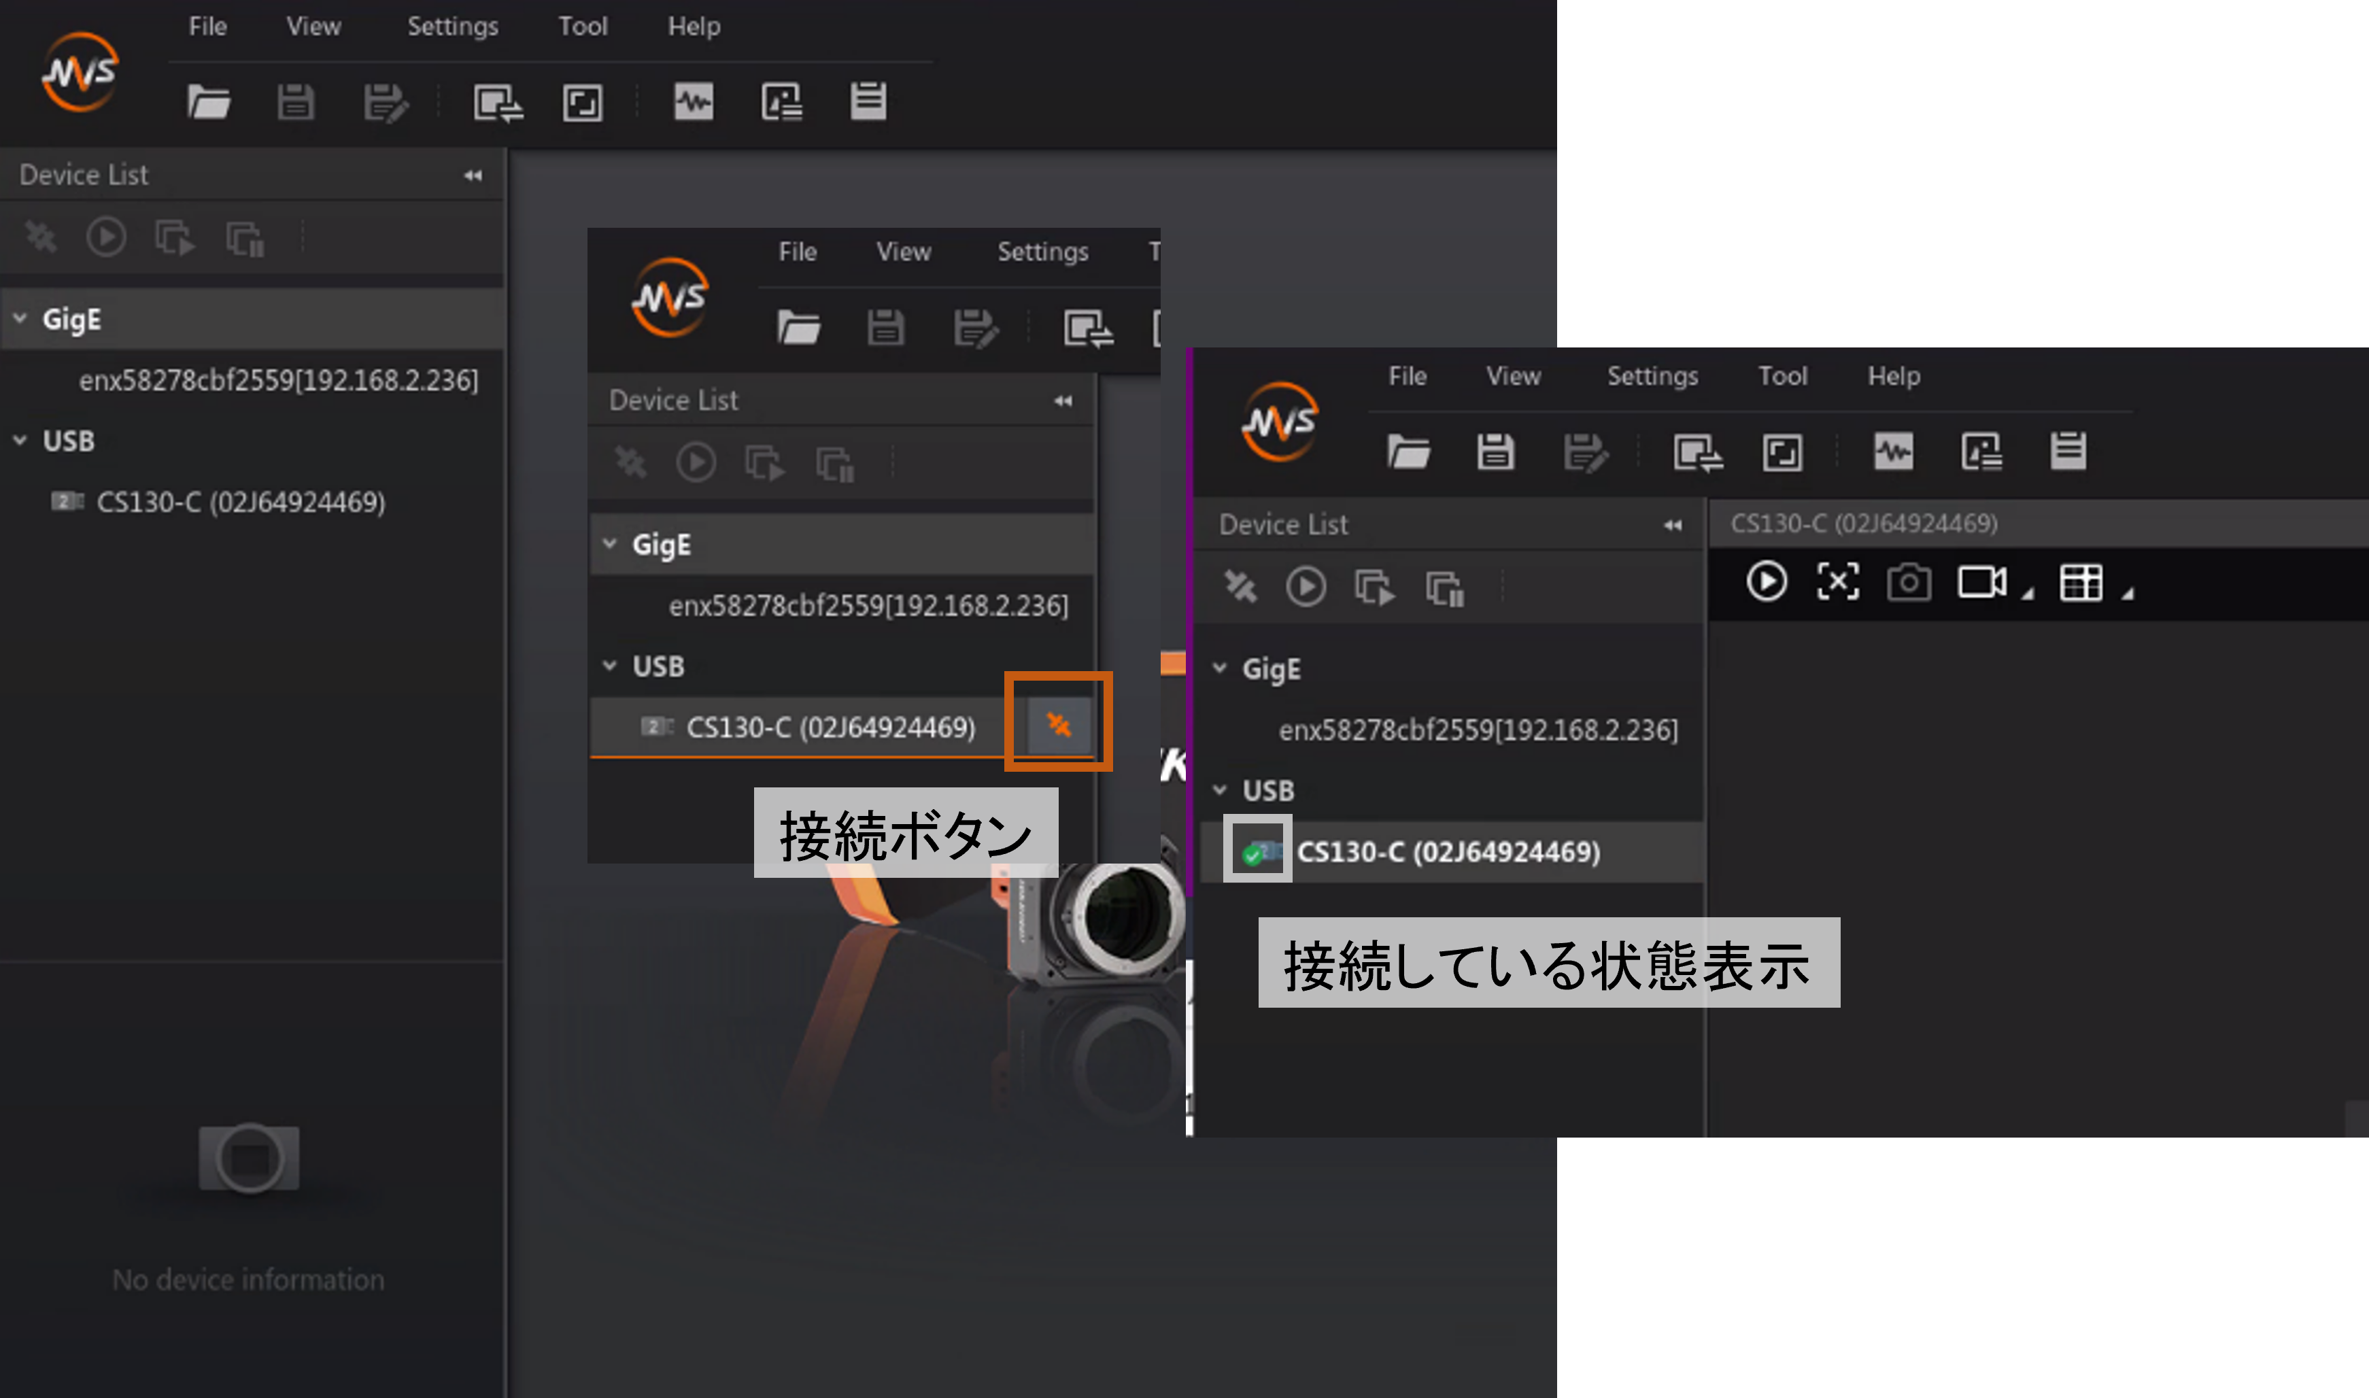This screenshot has height=1398, width=2369.
Task: Click the capture image camera icon
Action: (x=1909, y=582)
